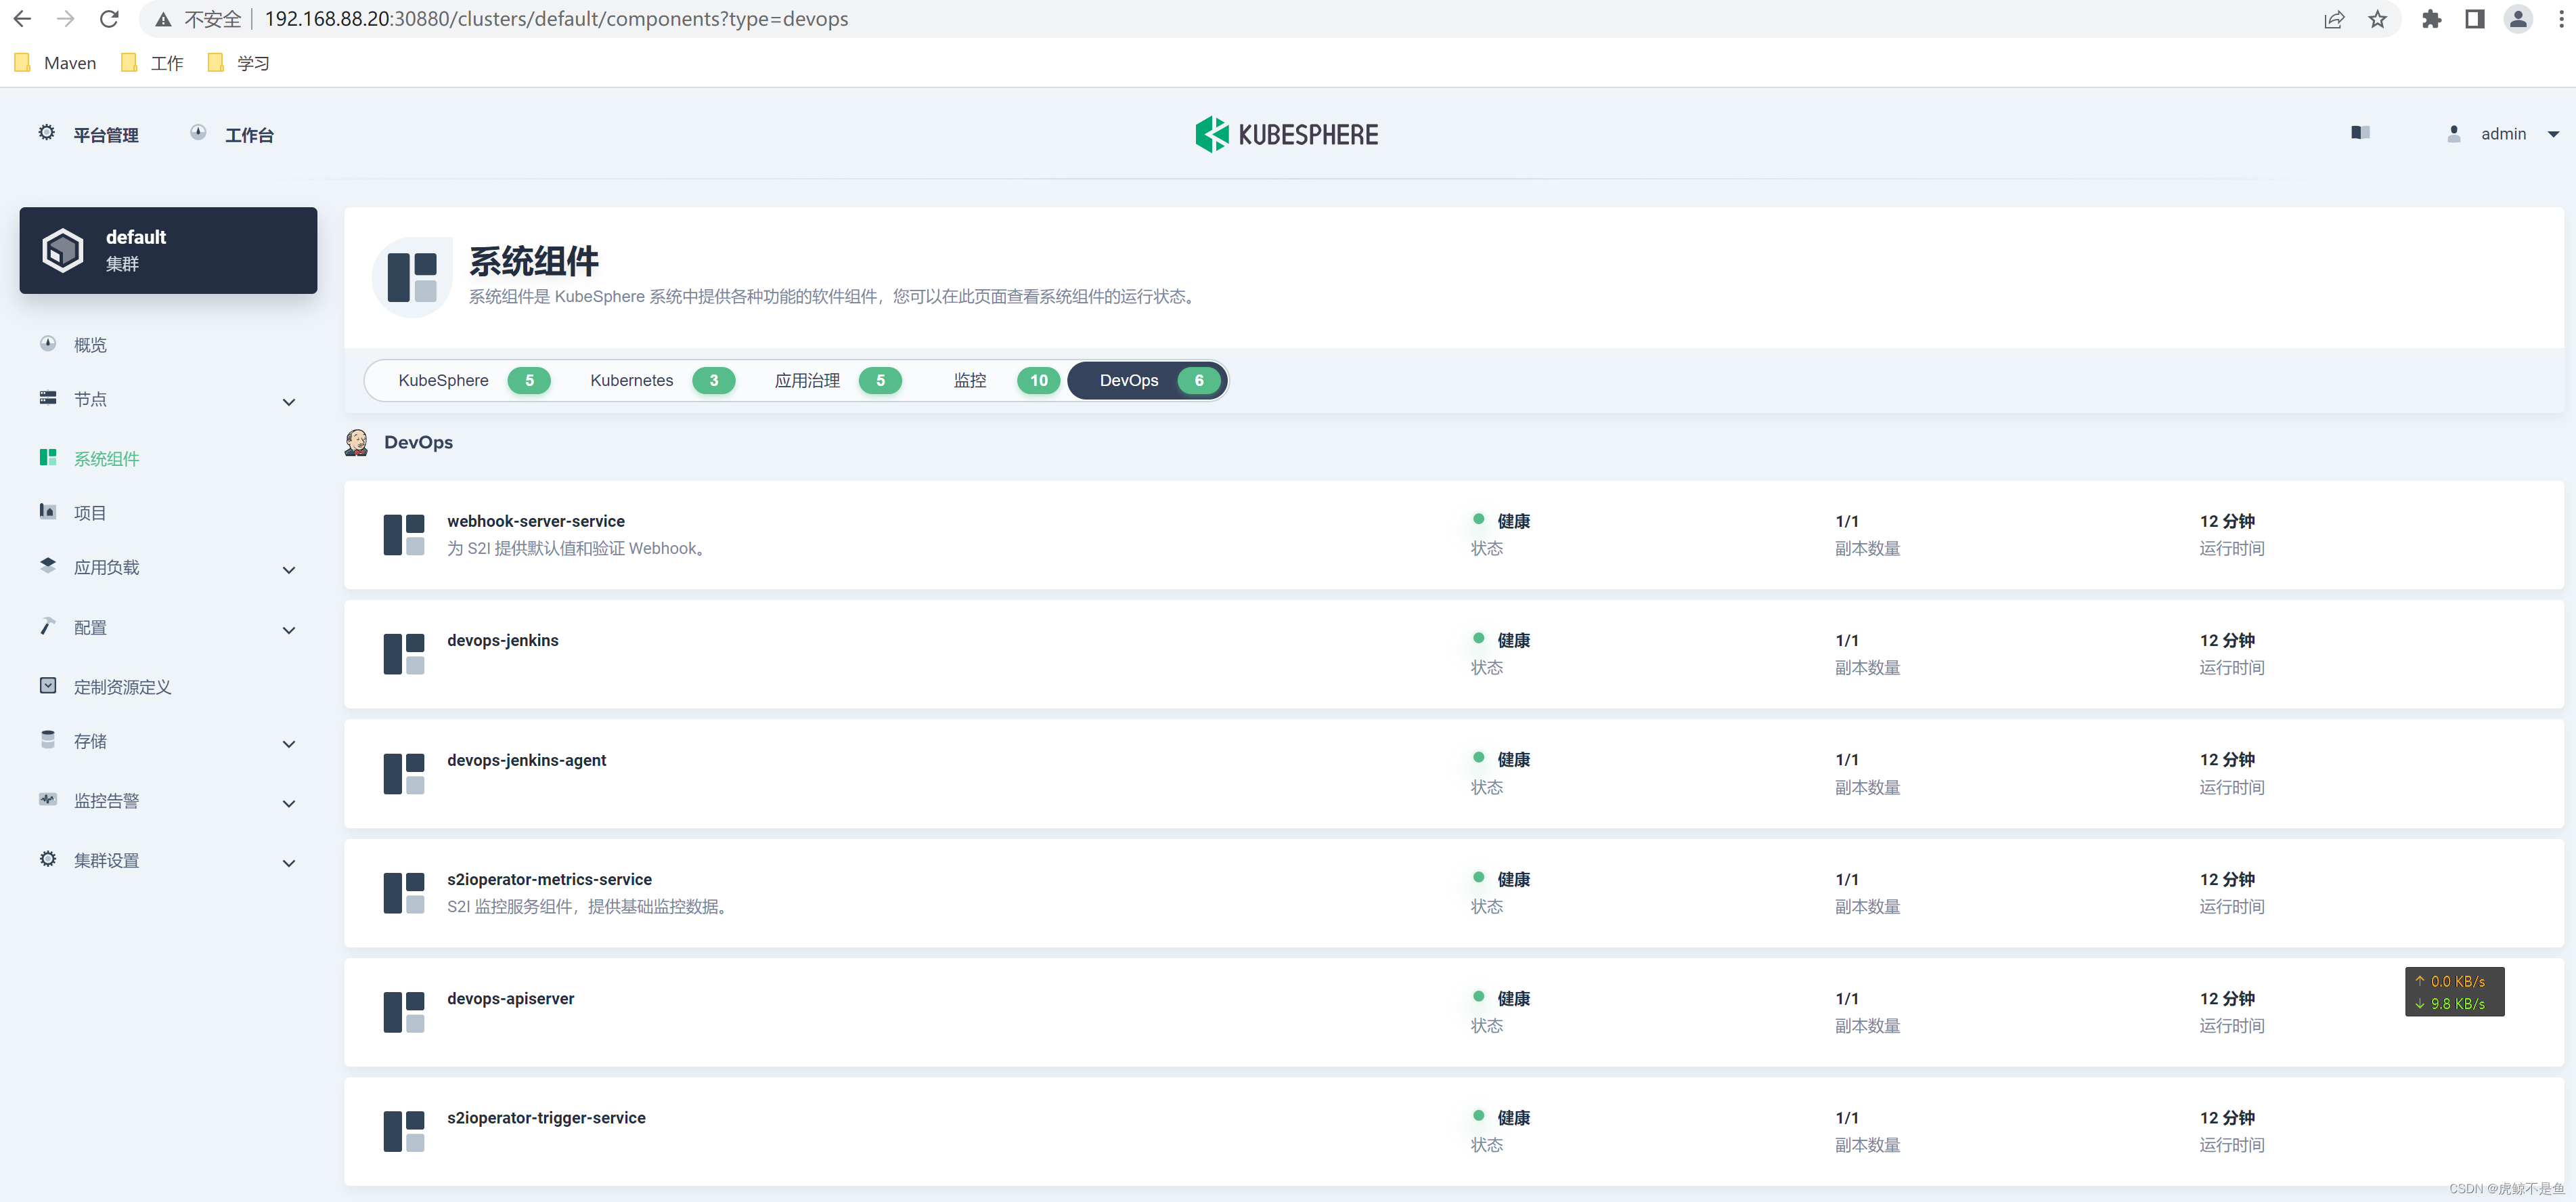Click 12 分钟 runtime in devops-jenkins-agent row
Viewport: 2576px width, 1202px height.
click(2226, 760)
